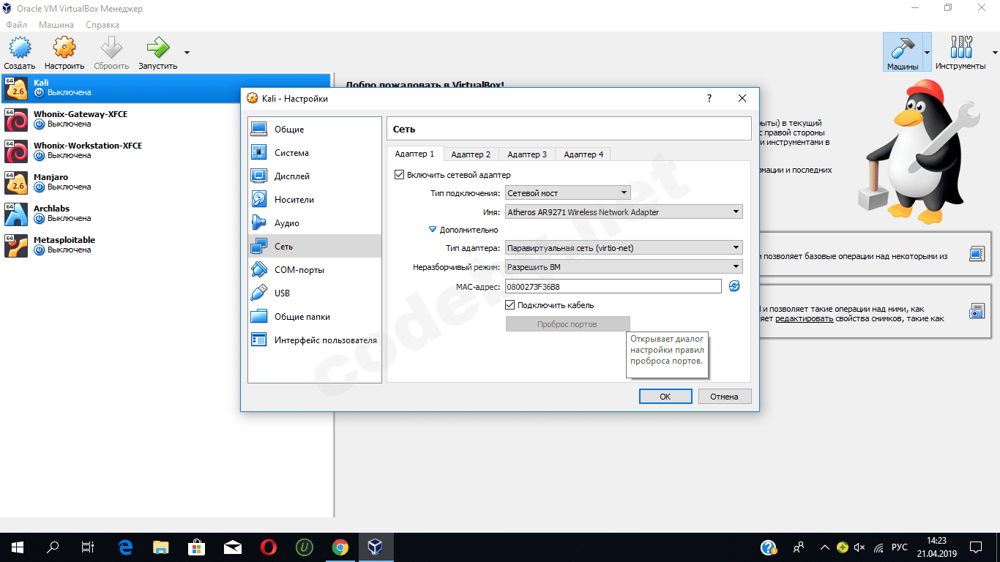The image size is (1000, 562).
Task: Select the Система settings category
Action: point(291,153)
